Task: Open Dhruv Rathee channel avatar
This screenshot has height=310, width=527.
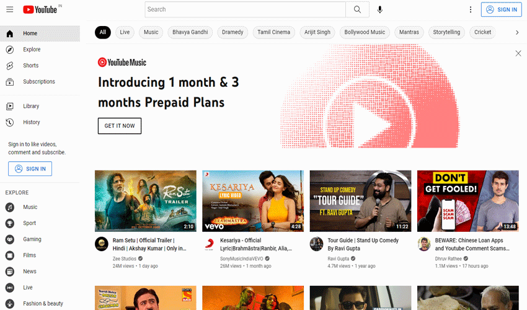Action: pos(424,244)
